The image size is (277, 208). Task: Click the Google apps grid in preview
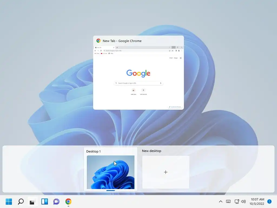click(x=180, y=58)
